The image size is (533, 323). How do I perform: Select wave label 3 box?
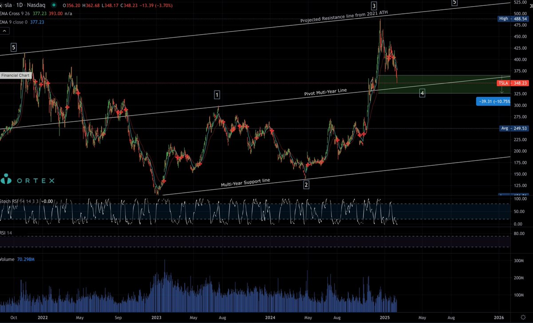[374, 6]
